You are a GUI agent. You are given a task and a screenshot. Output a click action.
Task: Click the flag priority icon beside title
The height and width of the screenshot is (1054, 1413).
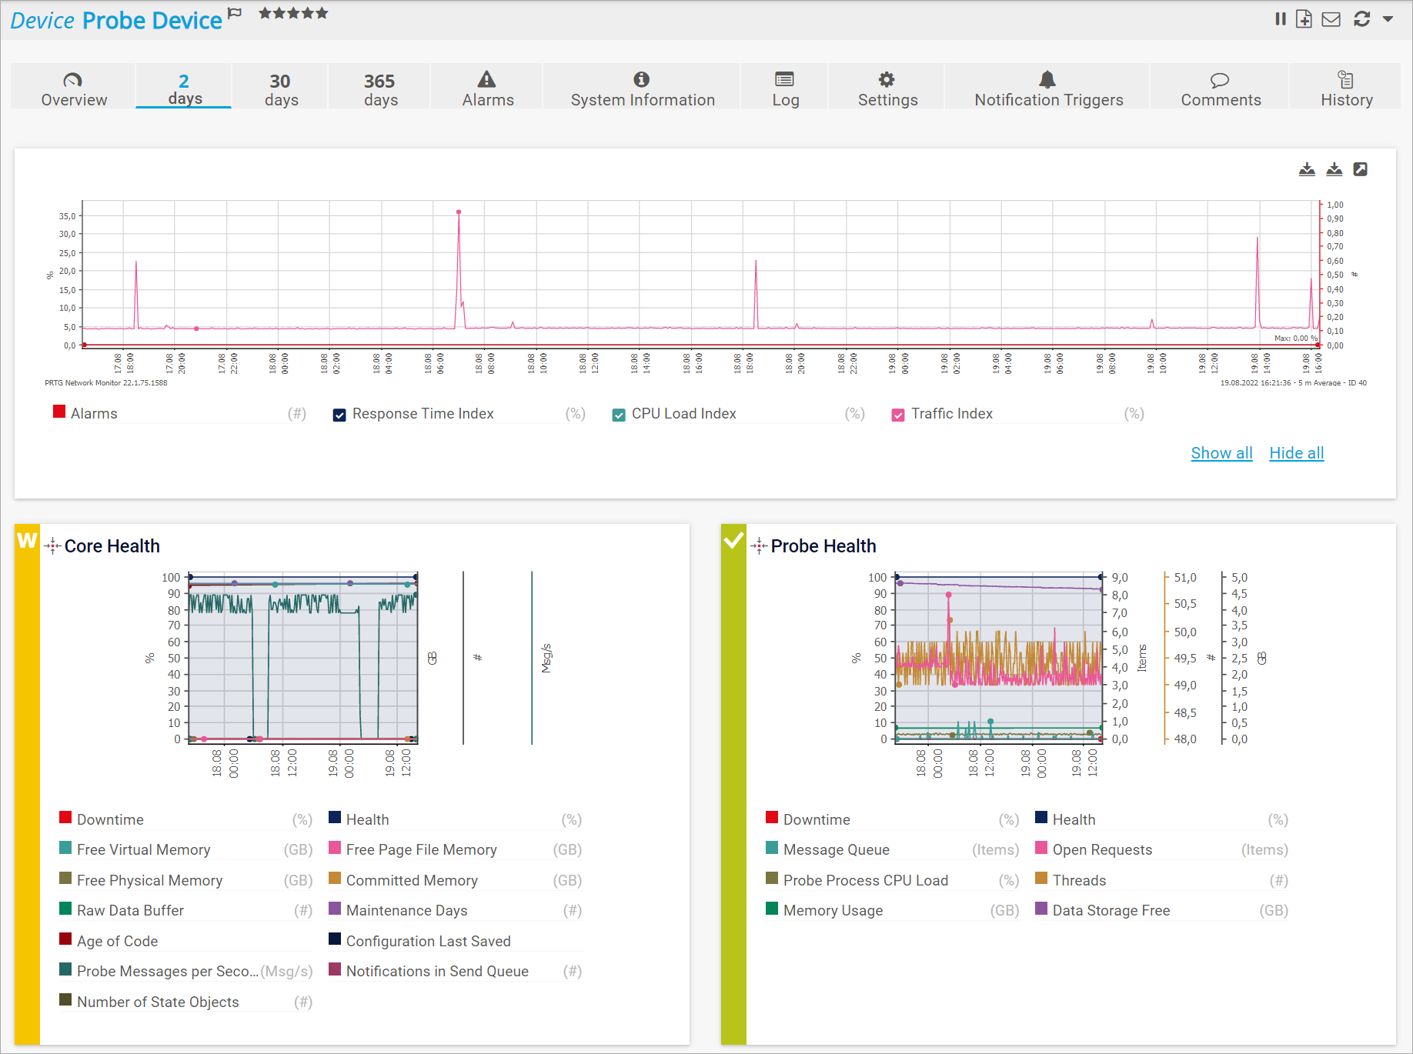[x=235, y=13]
